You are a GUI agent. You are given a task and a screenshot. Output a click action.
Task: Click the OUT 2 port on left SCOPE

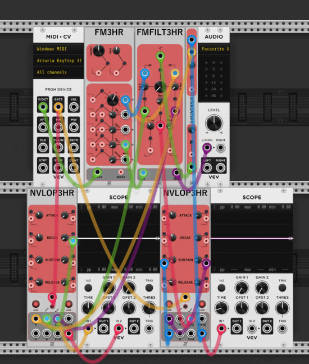pyautogui.click(x=134, y=329)
